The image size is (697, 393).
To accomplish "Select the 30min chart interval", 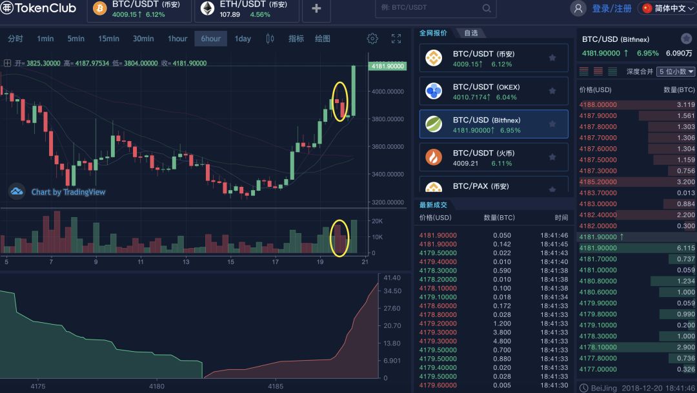I will coord(143,39).
